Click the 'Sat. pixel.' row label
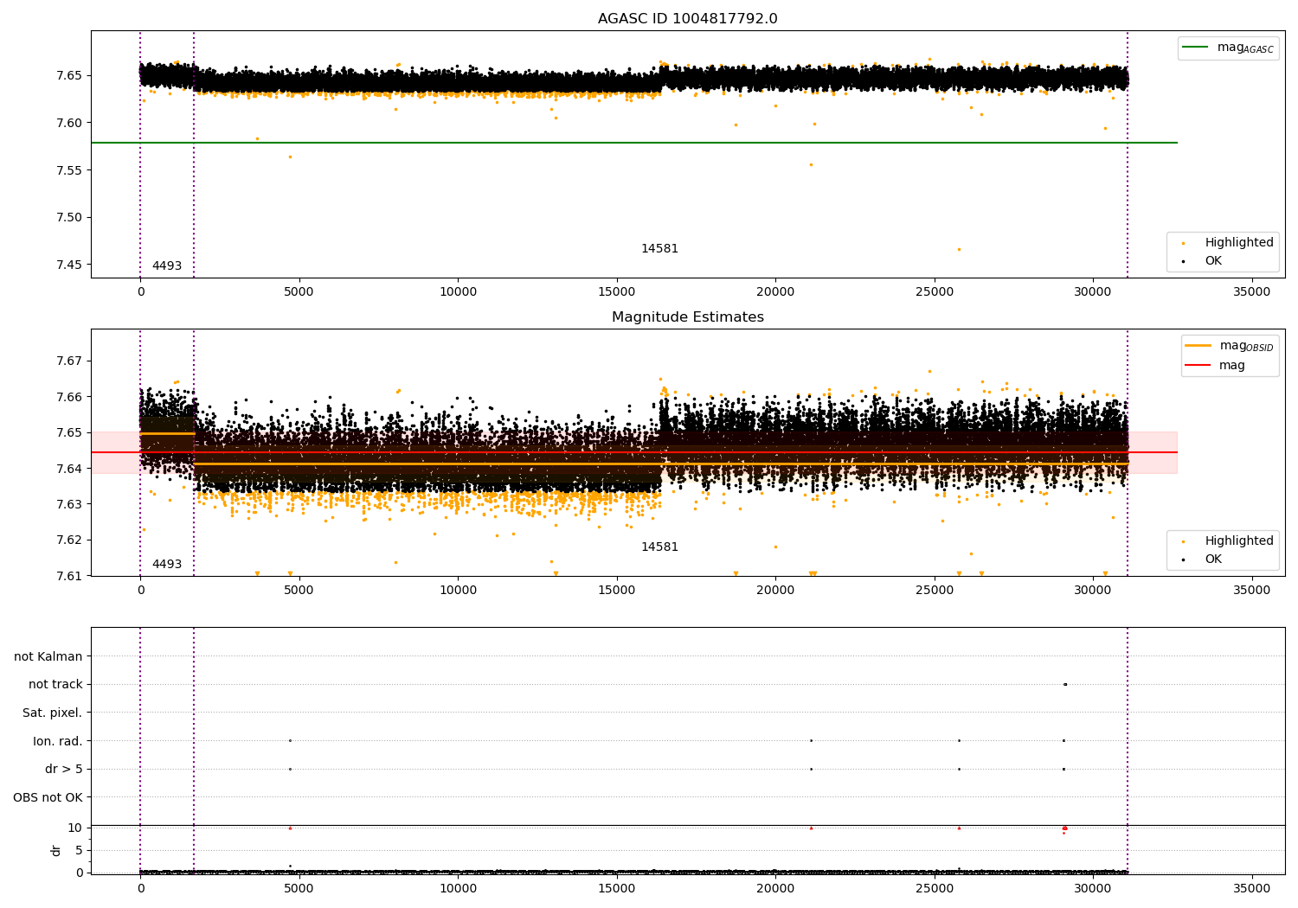Image resolution: width=1298 pixels, height=908 pixels. click(52, 713)
